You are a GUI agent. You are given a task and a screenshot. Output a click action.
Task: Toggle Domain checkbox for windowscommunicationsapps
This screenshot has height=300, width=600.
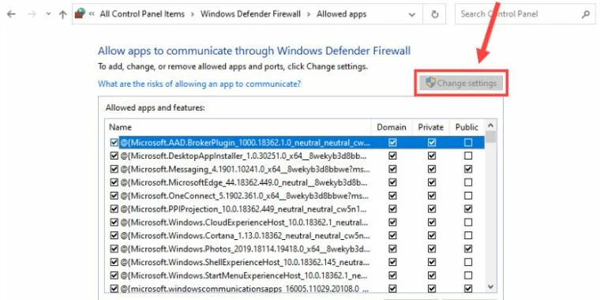[392, 288]
